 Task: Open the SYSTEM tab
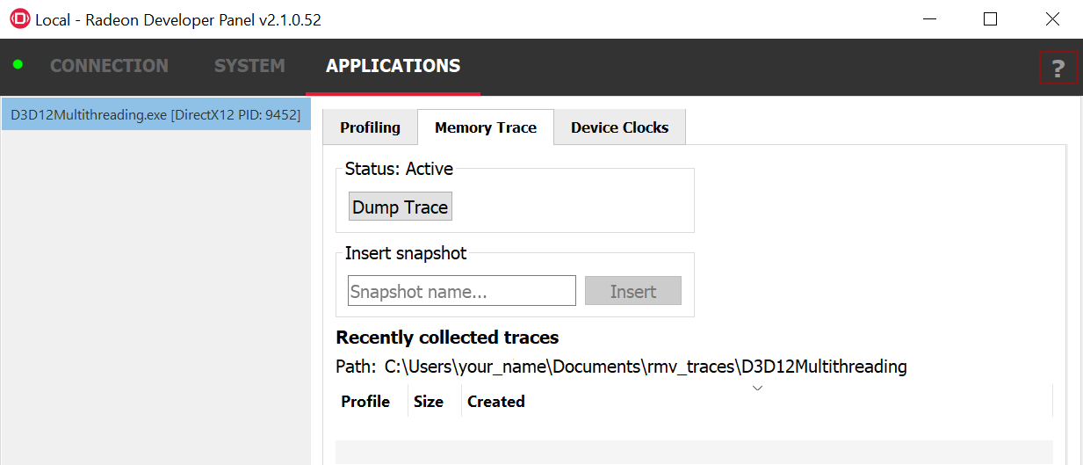tap(249, 66)
